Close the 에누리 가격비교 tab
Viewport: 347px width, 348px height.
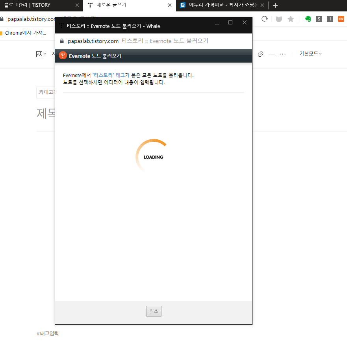[262, 5]
